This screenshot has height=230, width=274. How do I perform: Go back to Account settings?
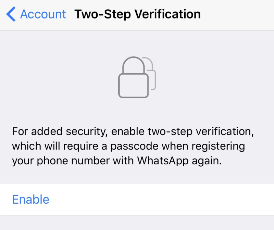tap(36, 14)
